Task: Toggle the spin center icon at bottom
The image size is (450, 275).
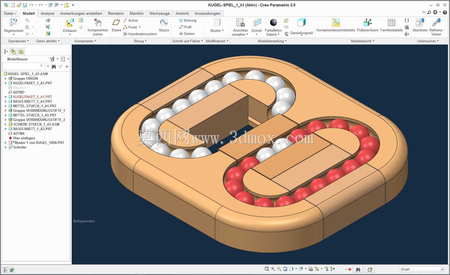Action: pyautogui.click(x=333, y=269)
